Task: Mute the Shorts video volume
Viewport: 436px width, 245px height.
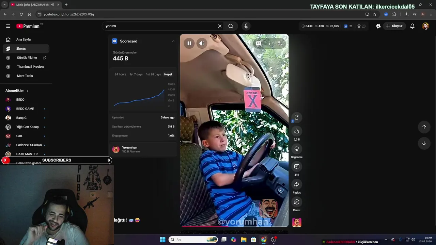Action: click(x=202, y=43)
